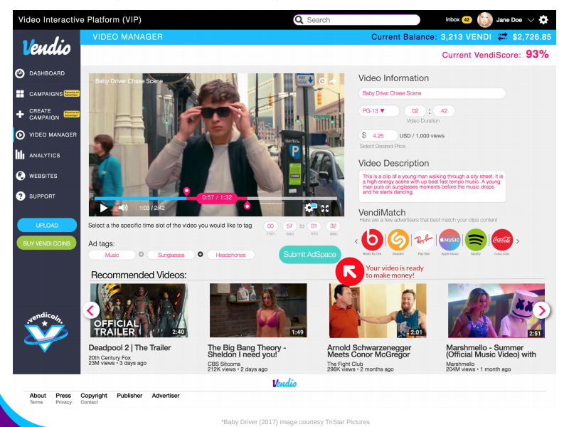Image resolution: width=569 pixels, height=427 pixels.
Task: Select the Apple Music advertiser icon
Action: [450, 240]
